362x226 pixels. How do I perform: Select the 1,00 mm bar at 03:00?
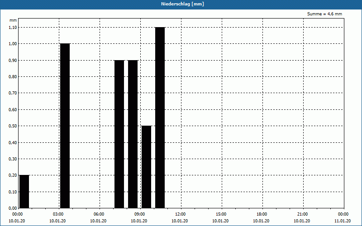(x=65, y=126)
